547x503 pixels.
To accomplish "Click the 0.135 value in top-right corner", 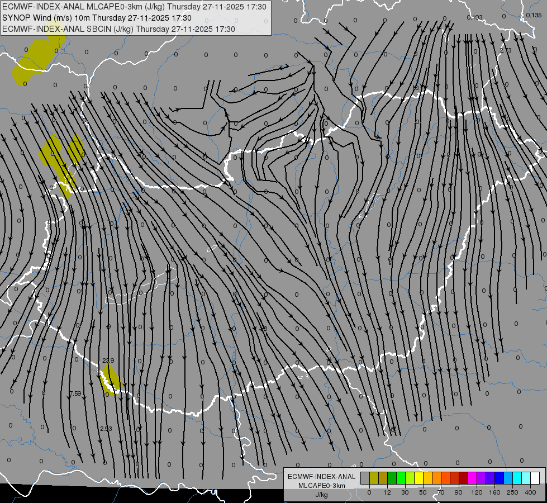I will (534, 15).
